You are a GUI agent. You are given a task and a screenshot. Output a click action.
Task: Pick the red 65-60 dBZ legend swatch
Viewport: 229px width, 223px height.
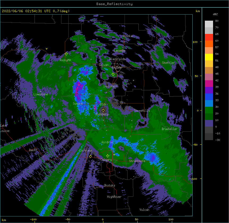point(209,37)
